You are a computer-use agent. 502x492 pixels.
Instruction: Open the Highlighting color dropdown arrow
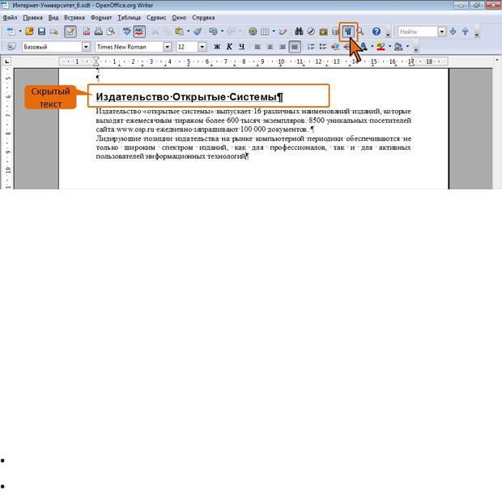tap(389, 47)
